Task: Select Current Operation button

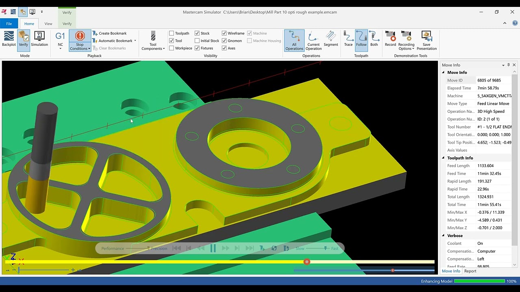Action: [x=313, y=41]
